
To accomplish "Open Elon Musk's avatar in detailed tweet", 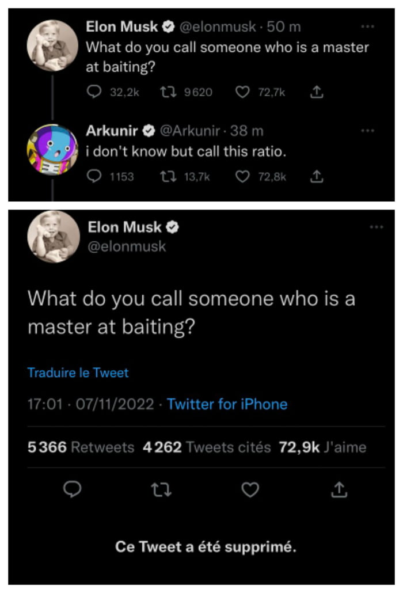I will coord(53,237).
